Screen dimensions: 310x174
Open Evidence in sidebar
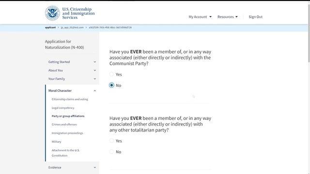click(55, 168)
